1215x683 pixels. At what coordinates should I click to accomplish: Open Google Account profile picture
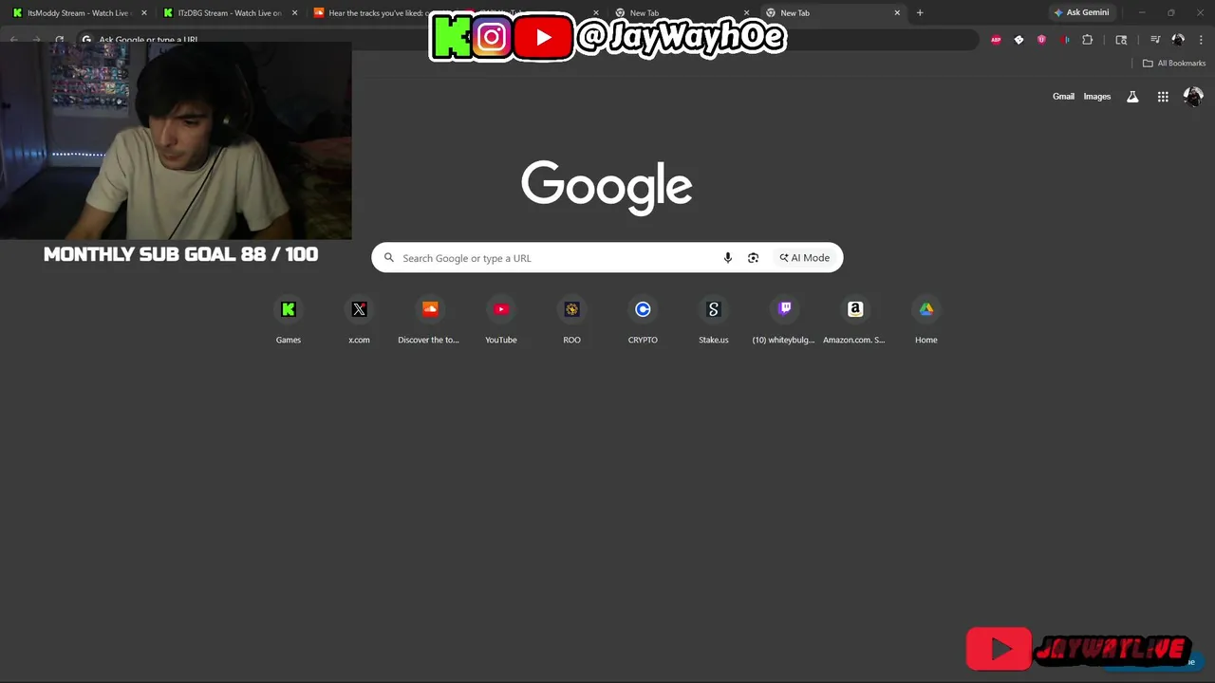click(x=1193, y=97)
